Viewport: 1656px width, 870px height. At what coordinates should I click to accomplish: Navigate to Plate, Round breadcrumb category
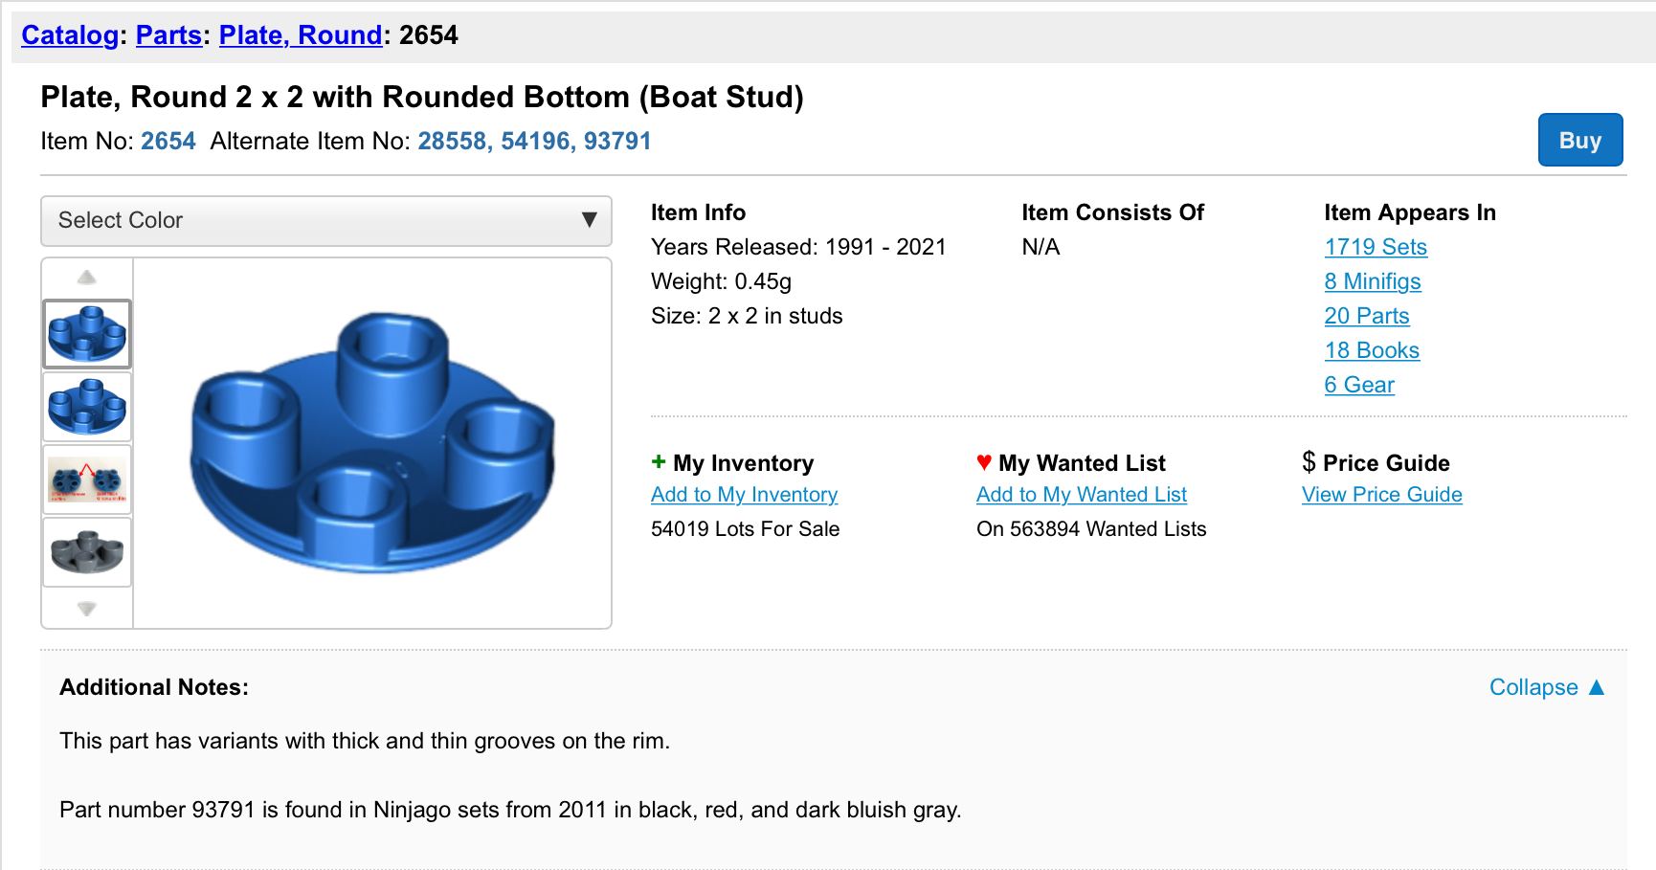coord(301,35)
